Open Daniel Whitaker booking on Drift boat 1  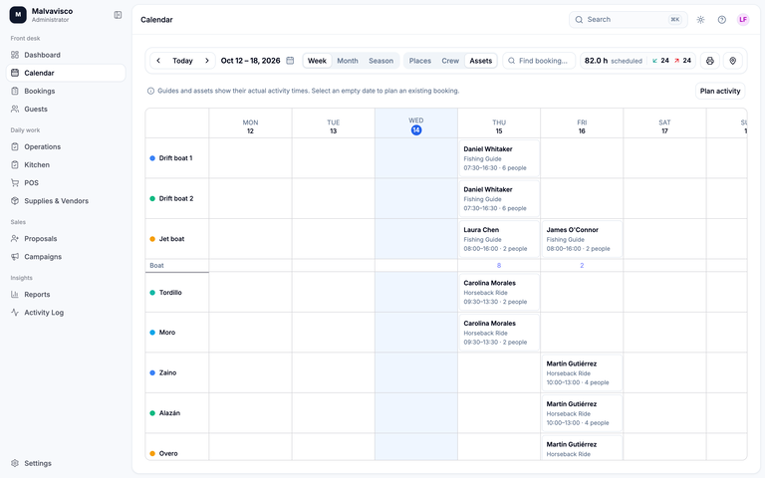pos(499,158)
